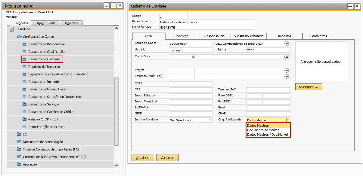Click the Email input field
This screenshot has height=176, width=363.
[268, 108]
